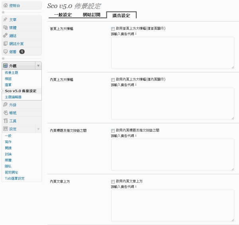Open 主題編輯器 submenu item
Screen dimensions: 239x225
(13, 97)
